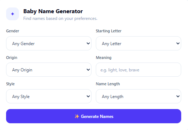Click the Name Length field label
The height and width of the screenshot is (130, 188).
click(x=108, y=84)
